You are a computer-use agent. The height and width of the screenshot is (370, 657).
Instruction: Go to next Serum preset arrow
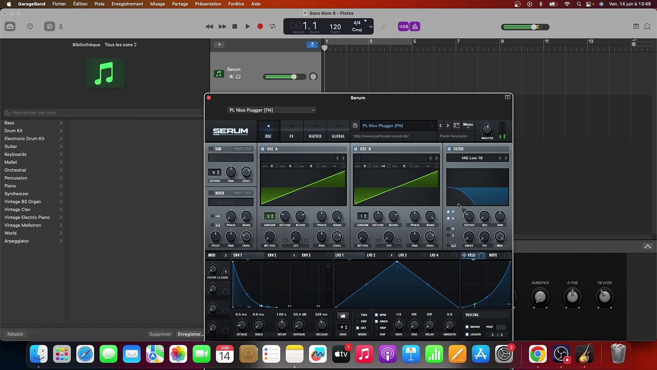click(448, 125)
